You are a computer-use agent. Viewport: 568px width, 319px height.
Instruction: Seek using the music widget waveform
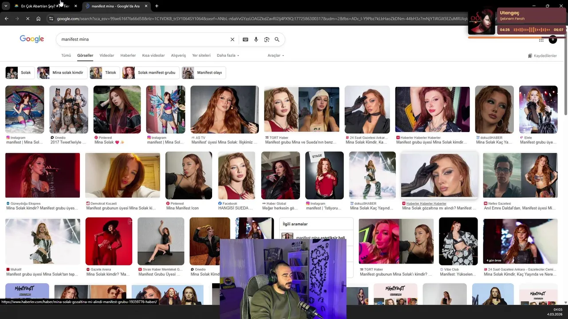[531, 30]
